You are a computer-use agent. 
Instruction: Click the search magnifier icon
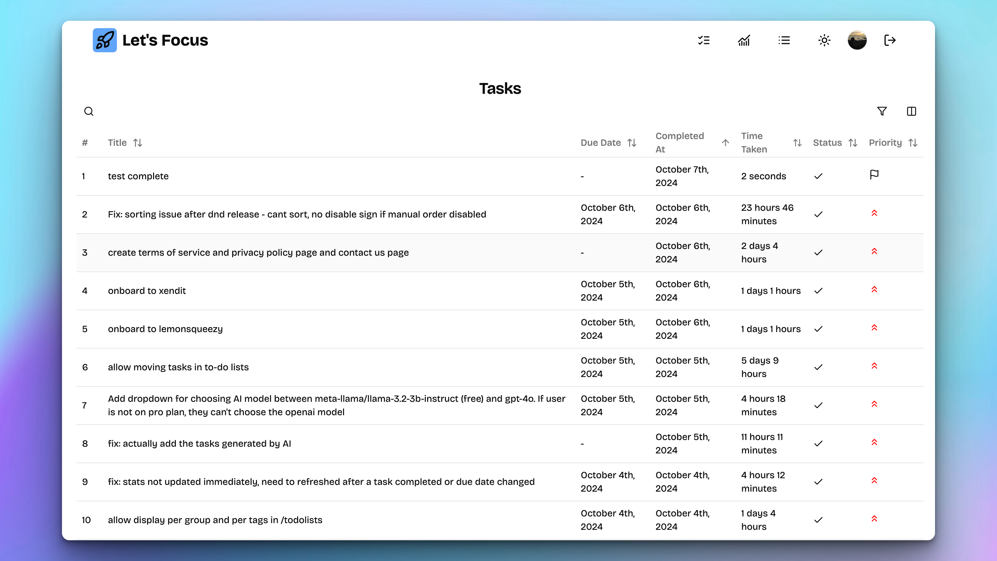click(x=89, y=112)
